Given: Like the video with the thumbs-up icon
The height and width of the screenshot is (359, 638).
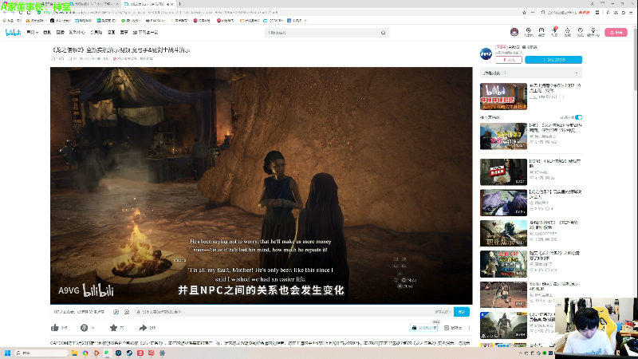Looking at the screenshot, I should tap(55, 328).
